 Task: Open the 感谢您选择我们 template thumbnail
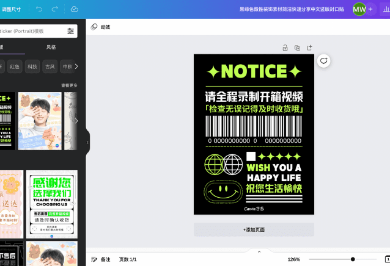tap(52, 204)
